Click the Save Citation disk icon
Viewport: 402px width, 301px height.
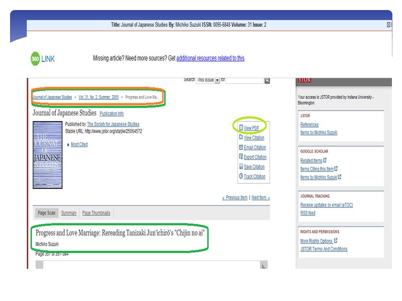coord(241,167)
